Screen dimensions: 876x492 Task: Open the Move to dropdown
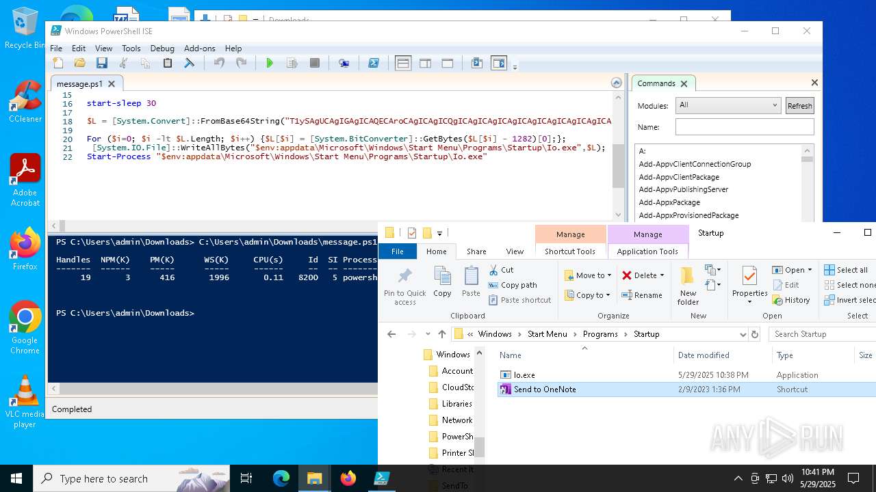coord(588,275)
